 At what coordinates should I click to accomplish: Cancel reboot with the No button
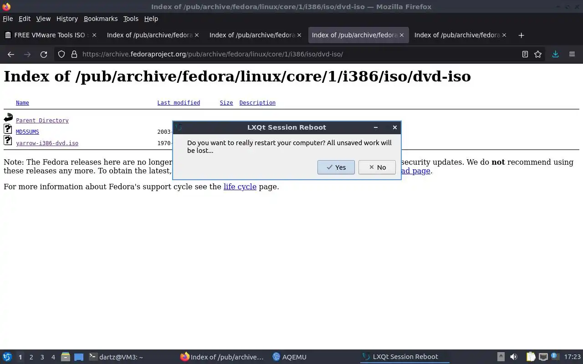pos(377,167)
